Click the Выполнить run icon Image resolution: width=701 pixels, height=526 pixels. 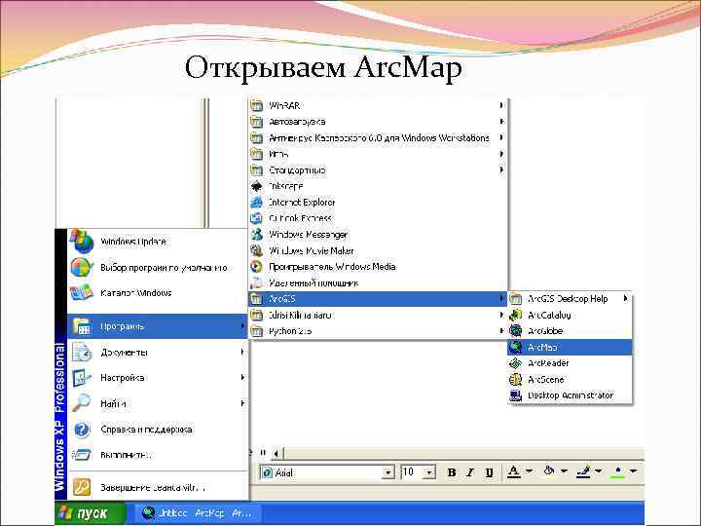82,455
